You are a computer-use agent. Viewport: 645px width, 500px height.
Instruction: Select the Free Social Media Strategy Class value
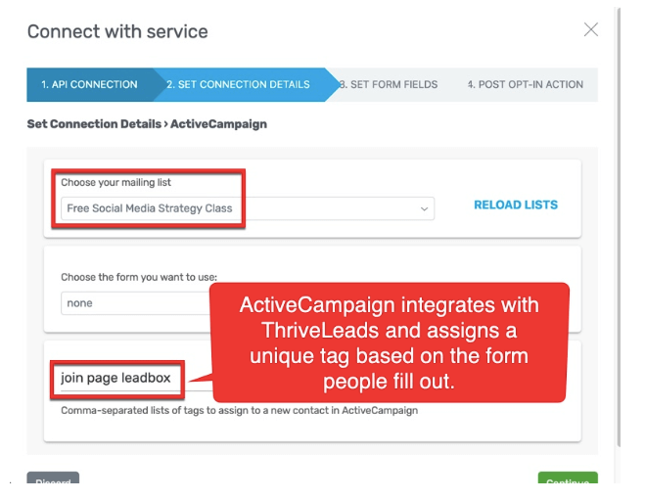tap(151, 208)
